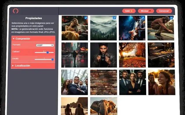185x115 pixels.
Task: Uncheck the skateboarder image checkbox
Action: click(171, 18)
